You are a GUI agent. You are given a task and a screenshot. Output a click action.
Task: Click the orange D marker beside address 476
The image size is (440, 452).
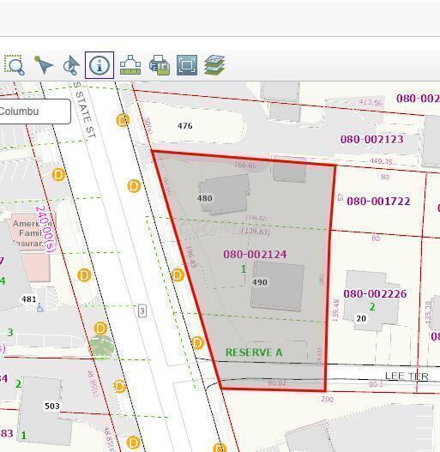(x=123, y=120)
